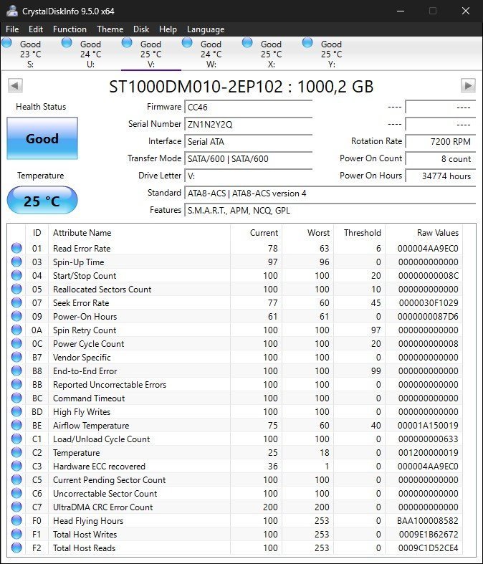The image size is (483, 564).
Task: Click the next disk arrow button
Action: coord(468,86)
